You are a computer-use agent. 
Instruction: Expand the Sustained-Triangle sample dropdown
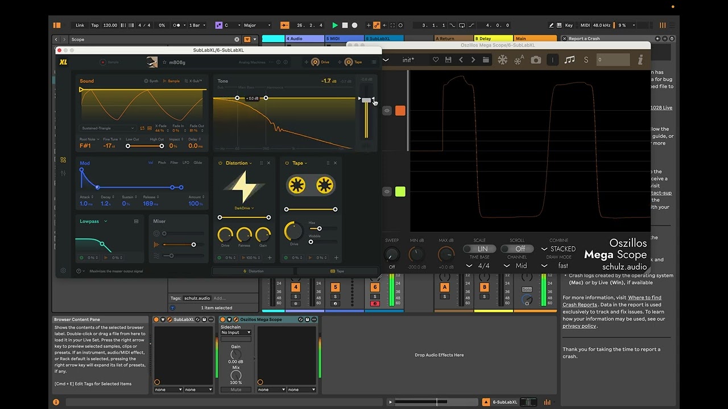pos(108,128)
